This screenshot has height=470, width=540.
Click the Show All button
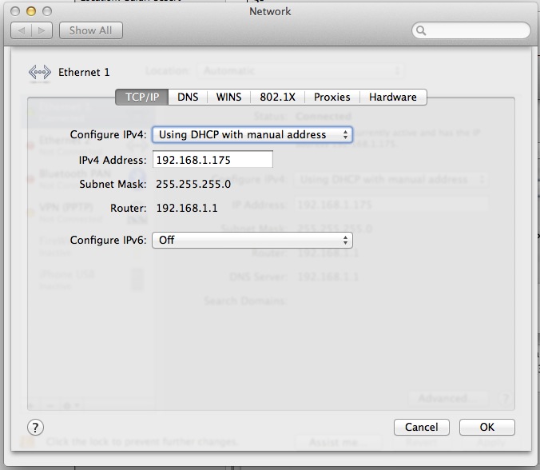tap(90, 30)
